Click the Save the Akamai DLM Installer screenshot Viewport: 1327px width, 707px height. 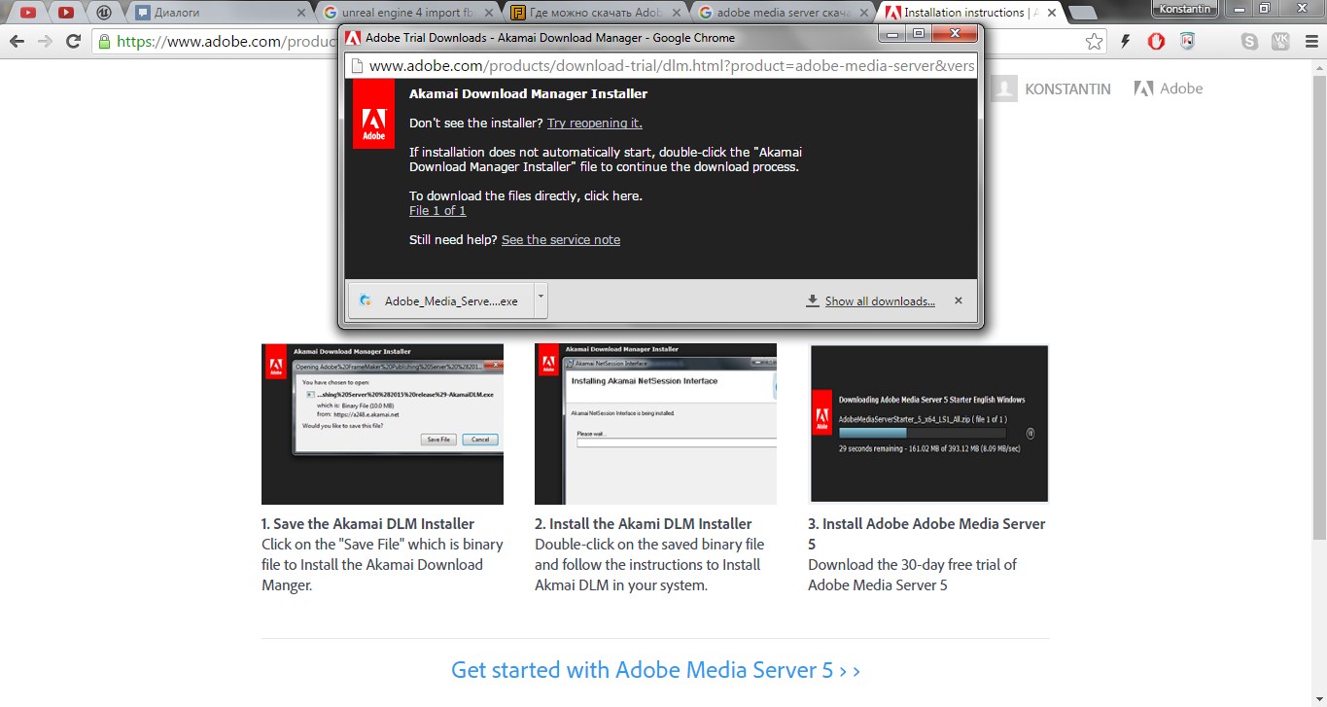[382, 424]
